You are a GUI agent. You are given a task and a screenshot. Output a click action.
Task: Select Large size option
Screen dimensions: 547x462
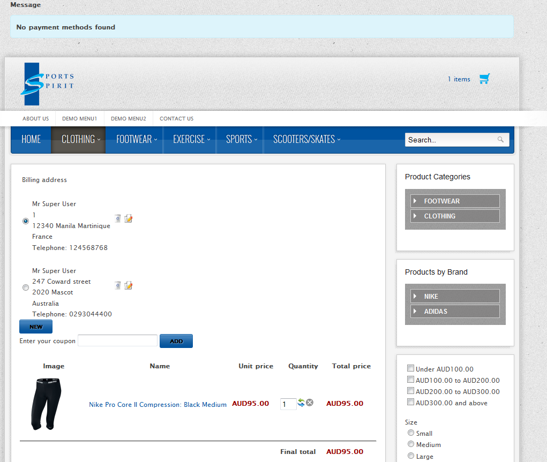click(411, 456)
